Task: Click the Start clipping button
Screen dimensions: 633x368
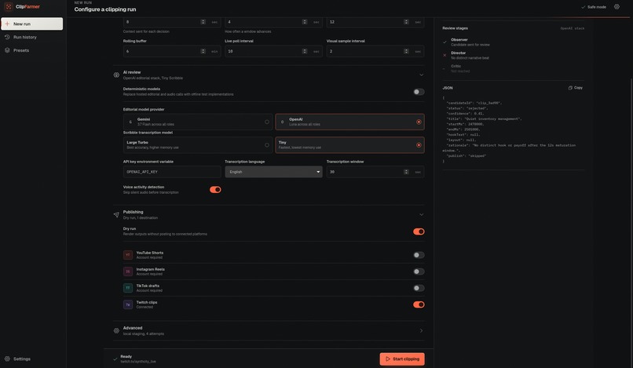Action: tap(402, 359)
